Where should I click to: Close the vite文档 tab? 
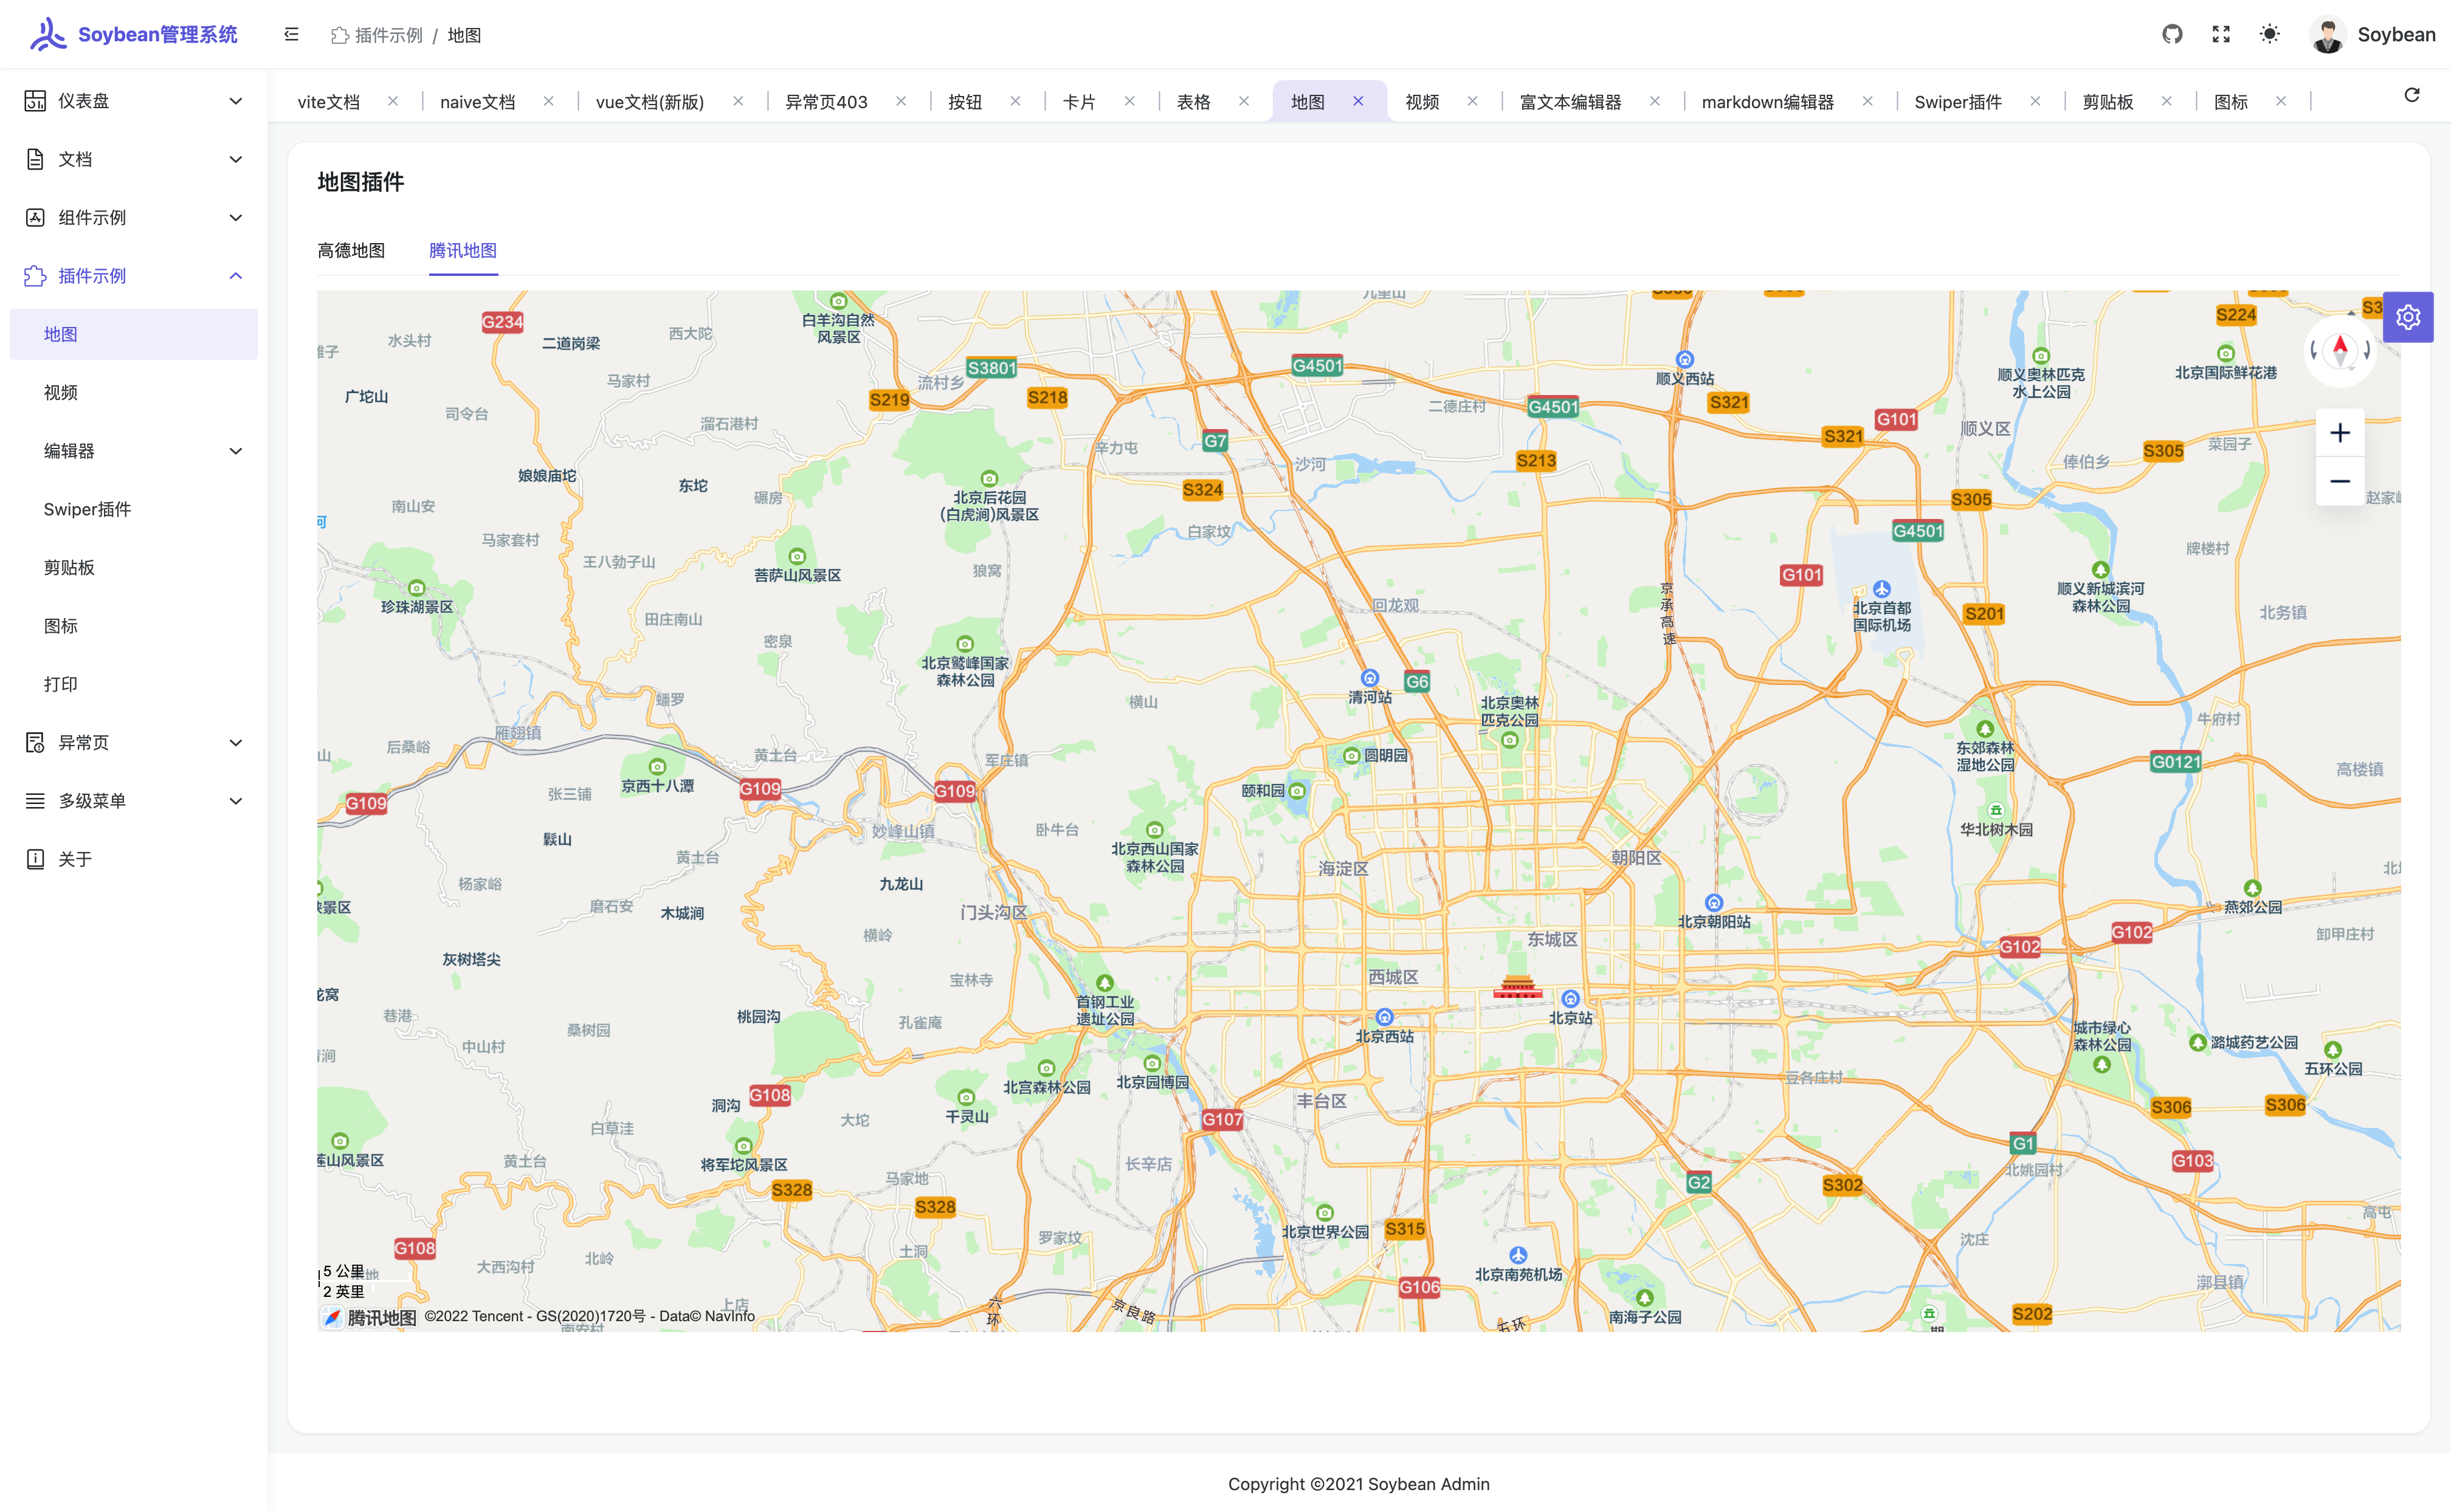click(x=393, y=101)
